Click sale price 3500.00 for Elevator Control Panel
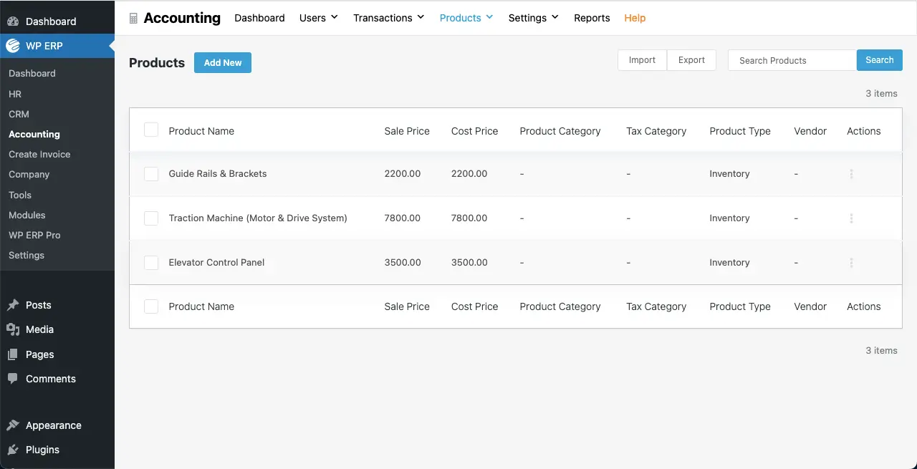The image size is (917, 469). pos(403,263)
